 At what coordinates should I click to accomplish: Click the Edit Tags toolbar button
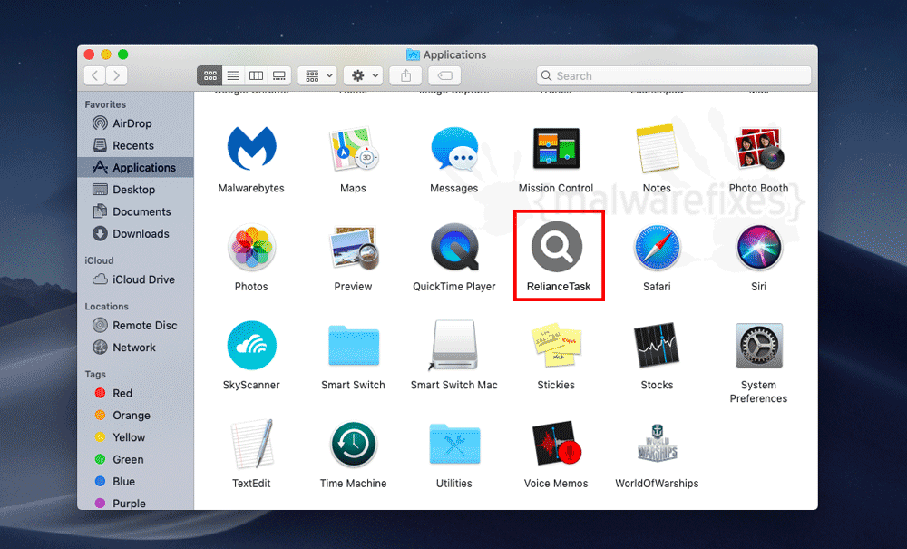click(x=444, y=76)
